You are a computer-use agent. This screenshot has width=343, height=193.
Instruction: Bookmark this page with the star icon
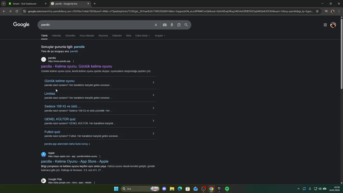tap(317, 11)
